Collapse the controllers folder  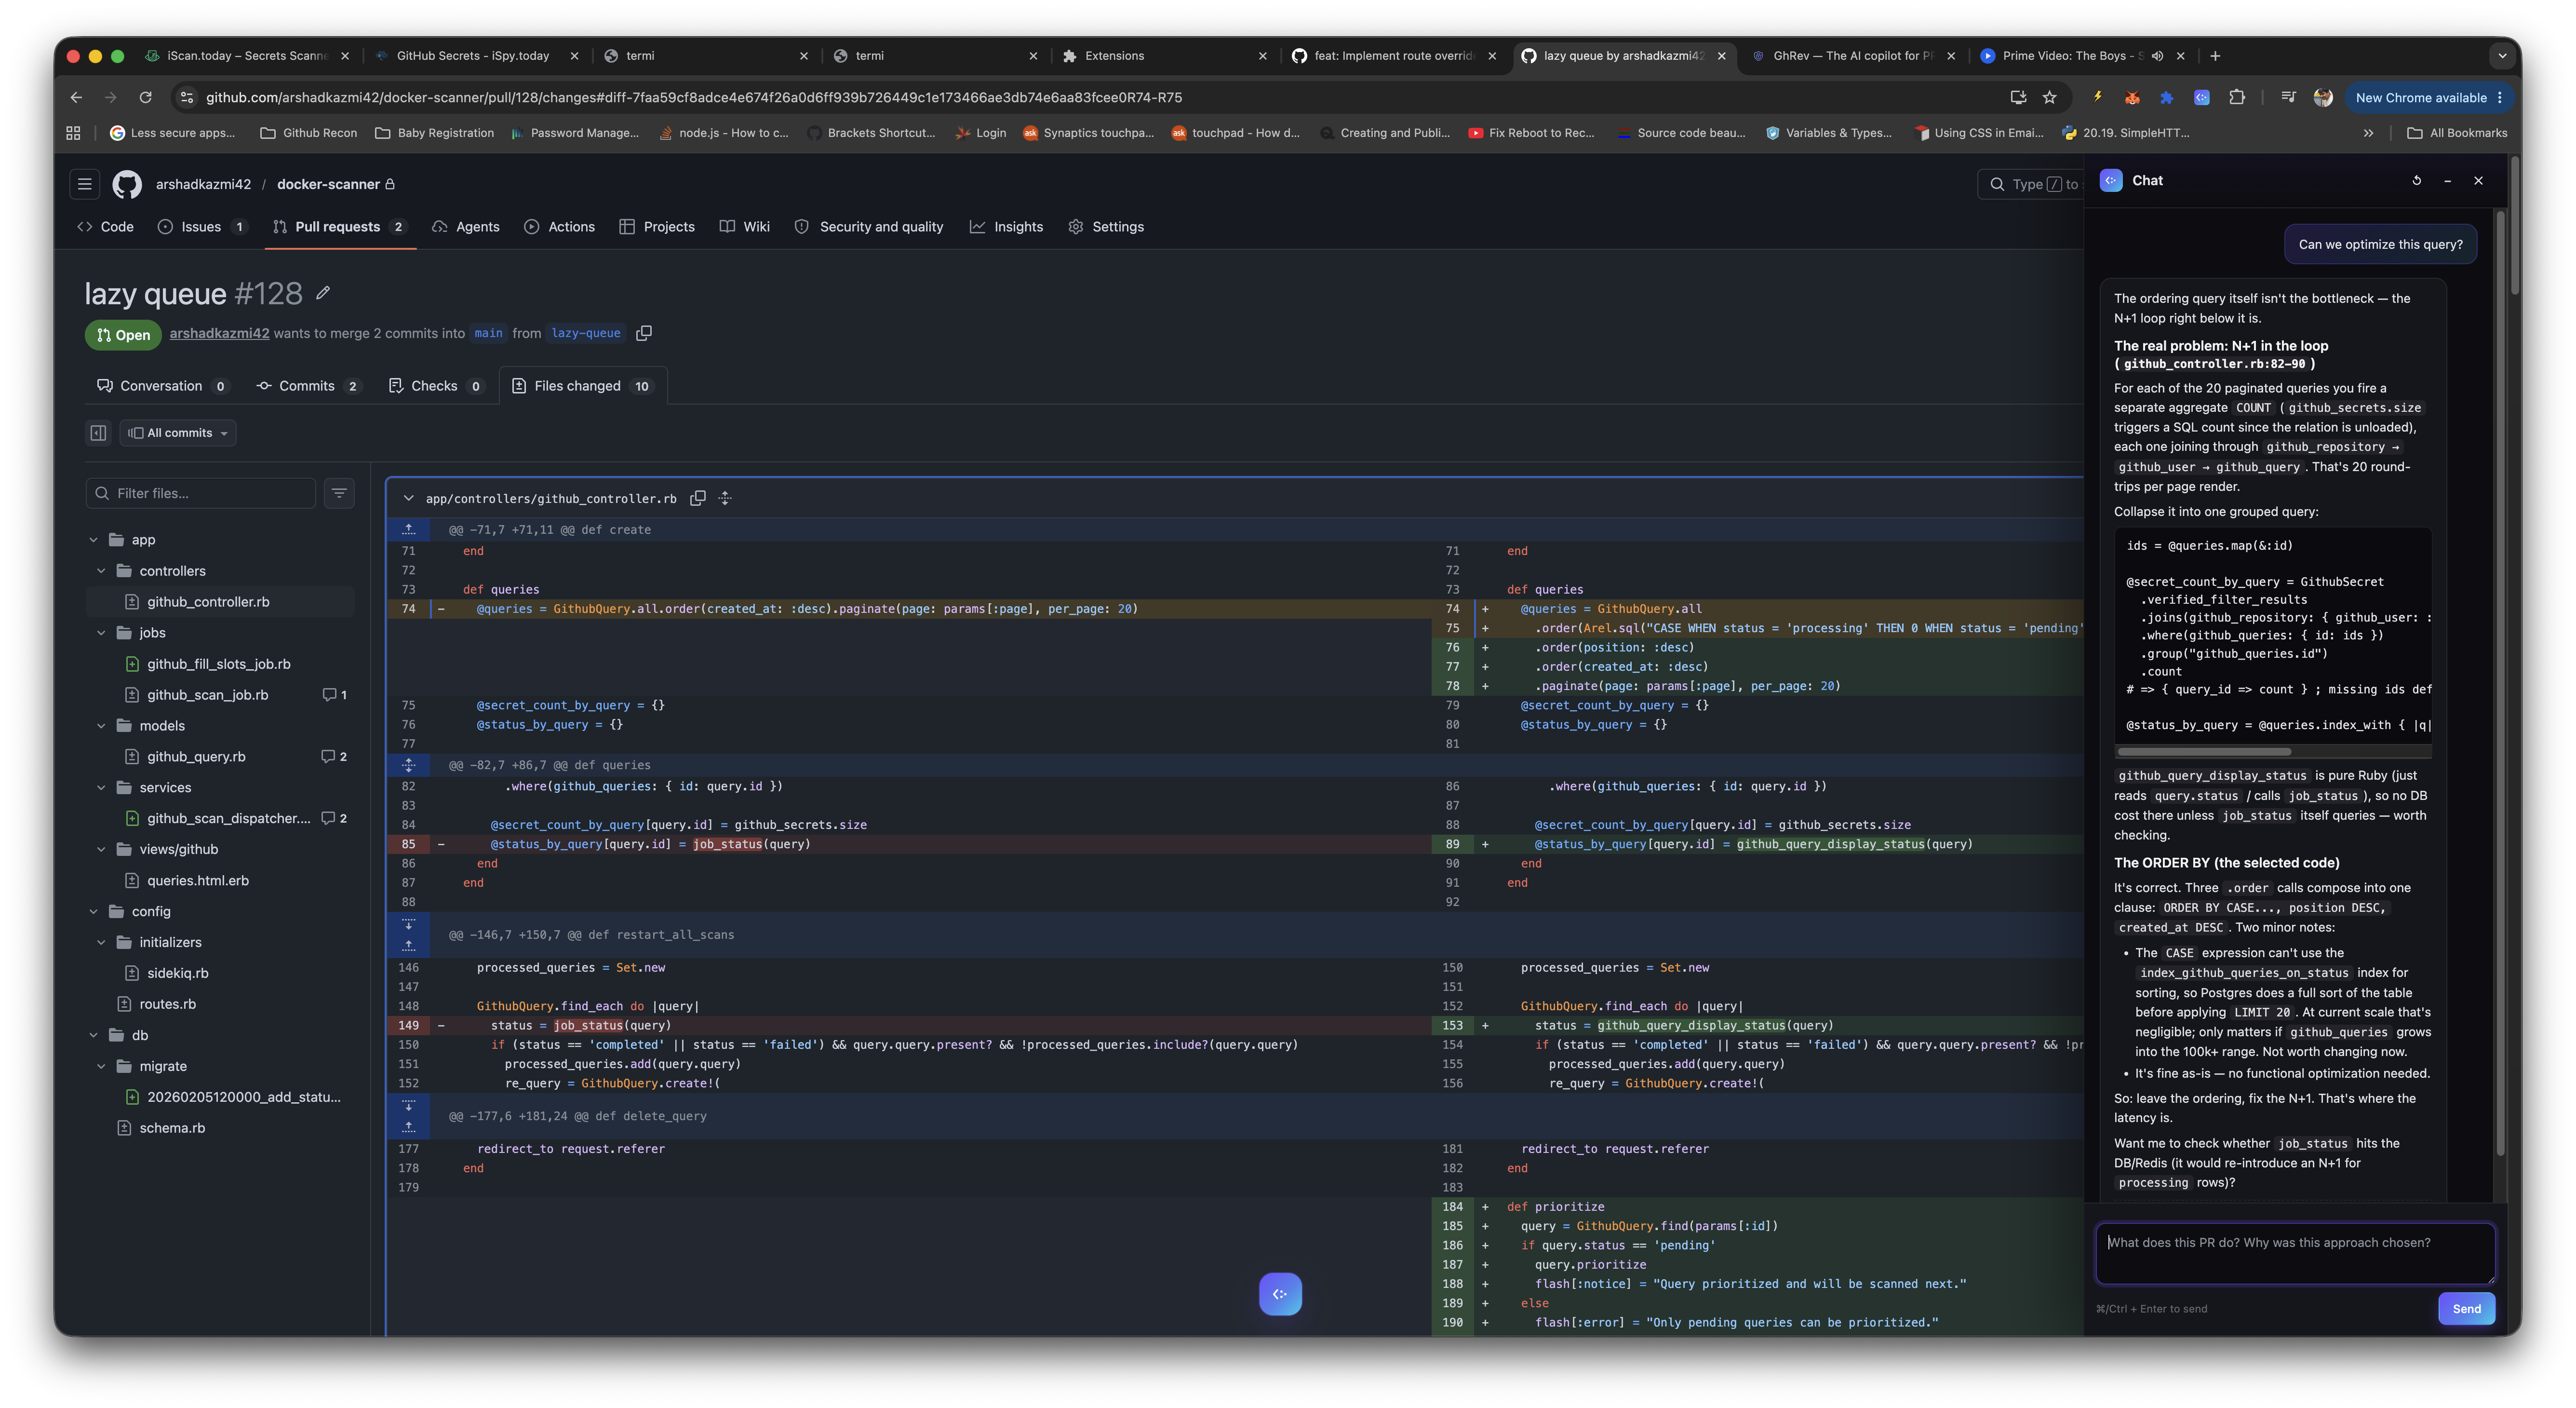[x=101, y=571]
